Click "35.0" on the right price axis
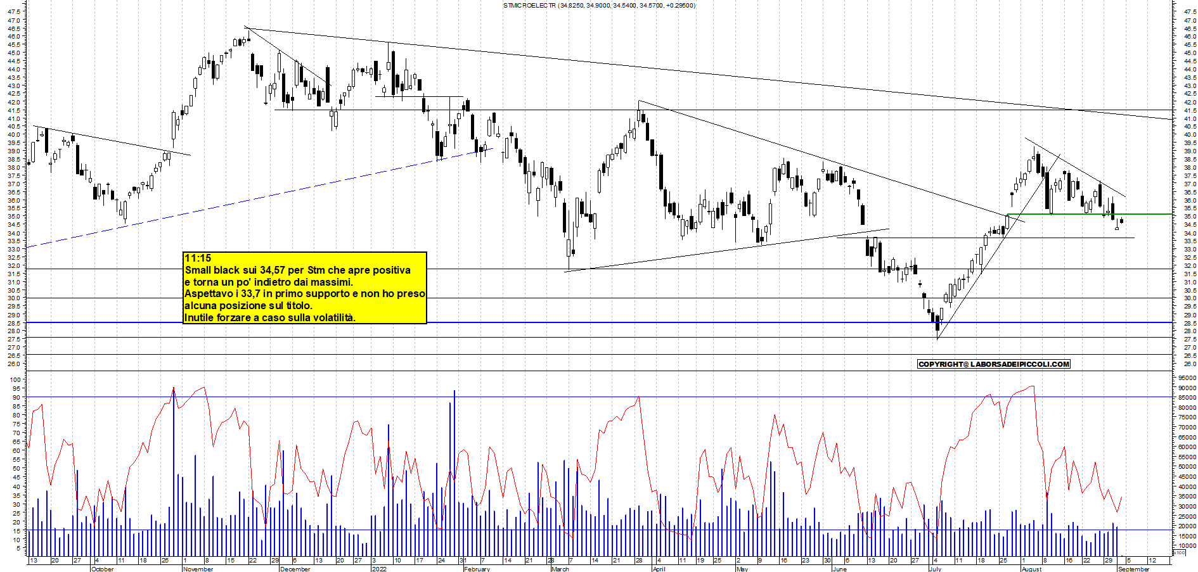The width and height of the screenshot is (1198, 572). point(1190,217)
